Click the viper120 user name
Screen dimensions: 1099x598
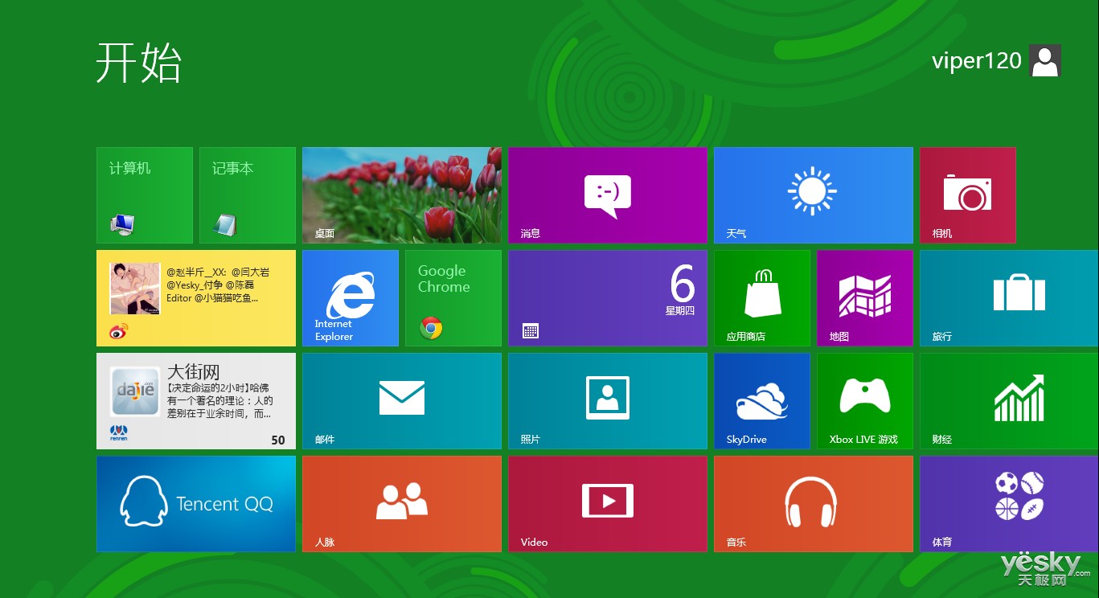[976, 61]
